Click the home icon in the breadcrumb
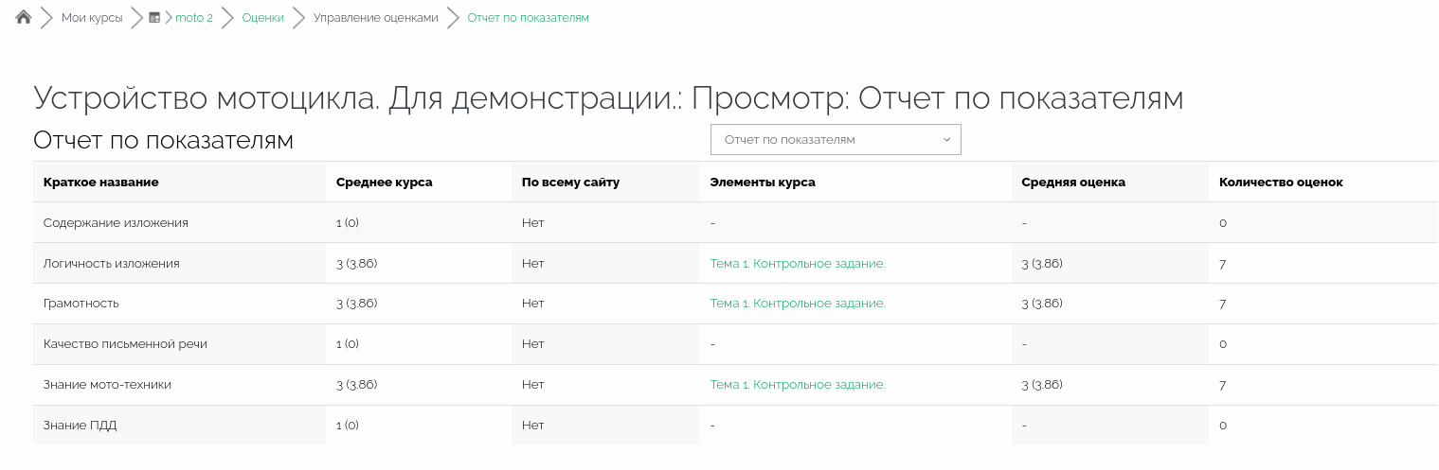This screenshot has width=1439, height=470. pos(24,17)
